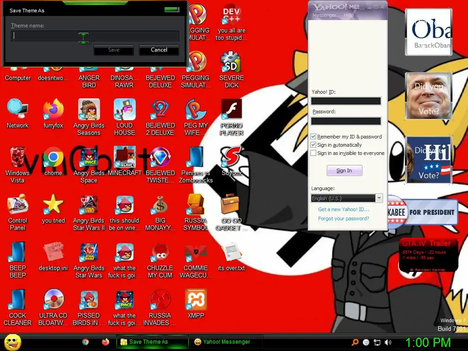This screenshot has width=468, height=351.
Task: Click the Chrome icon on the taskbar
Action: point(85,342)
